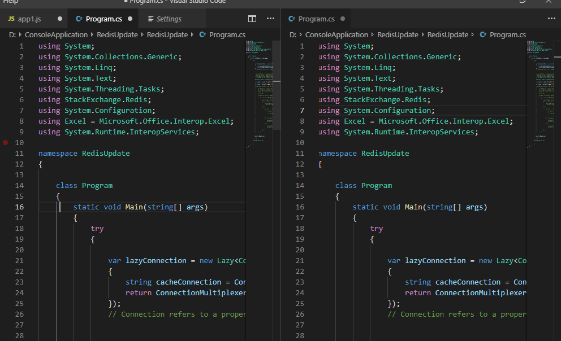Click 'return ConnectionMultiplexer' in right editor
The image size is (561, 341).
click(x=465, y=292)
